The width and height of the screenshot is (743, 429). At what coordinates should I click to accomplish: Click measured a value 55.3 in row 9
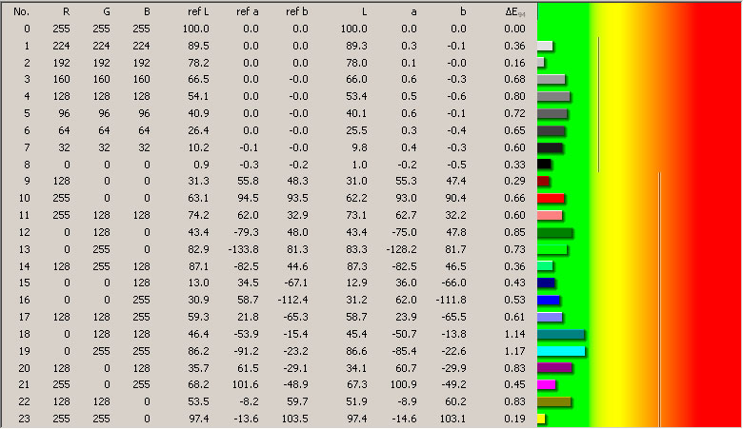pyautogui.click(x=407, y=181)
